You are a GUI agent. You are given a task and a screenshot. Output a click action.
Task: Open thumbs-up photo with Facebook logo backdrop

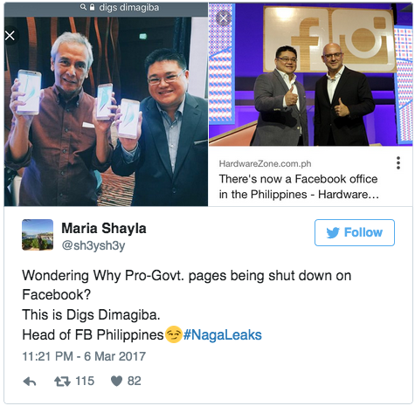[x=310, y=74]
